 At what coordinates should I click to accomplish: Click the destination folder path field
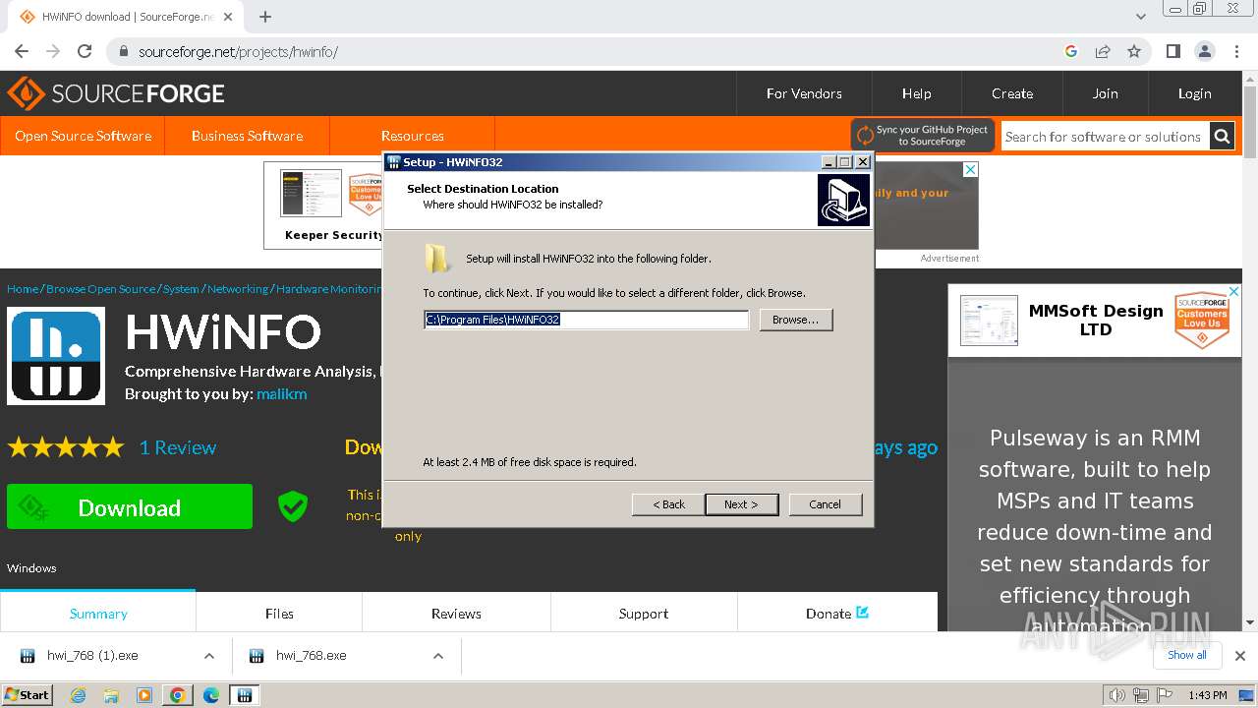[x=587, y=320]
